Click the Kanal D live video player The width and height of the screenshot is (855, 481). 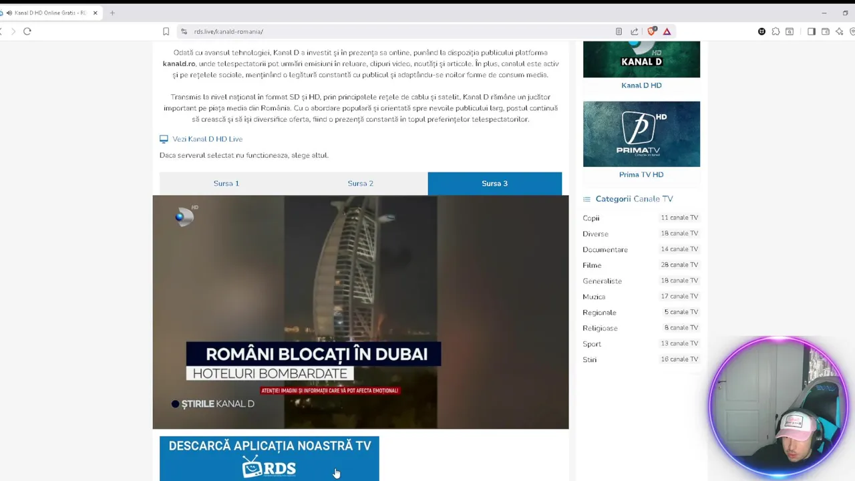point(361,312)
